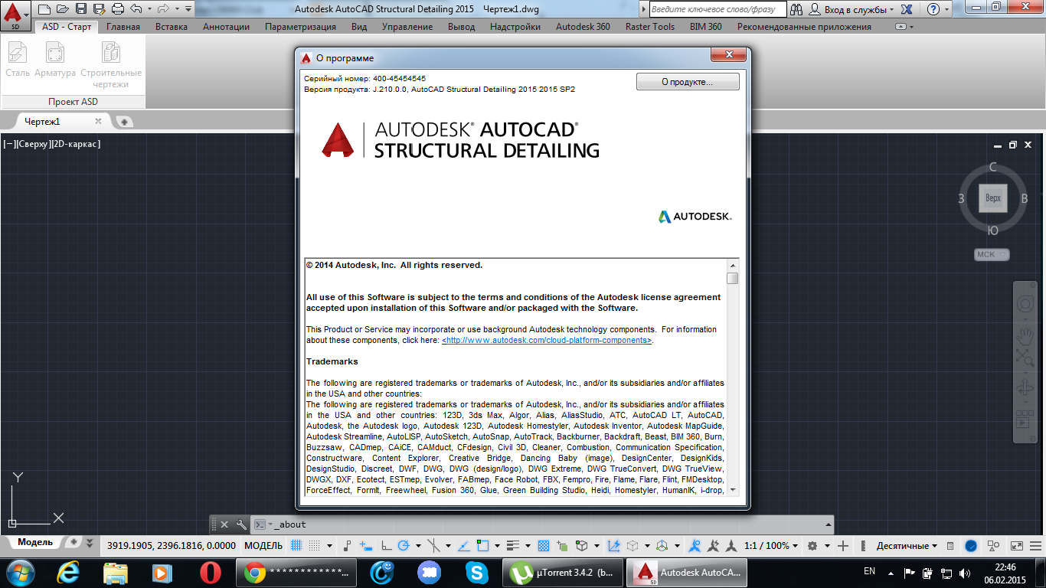The height and width of the screenshot is (588, 1046).
Task: Switch to the Вставка ribbon tab
Action: pyautogui.click(x=172, y=27)
